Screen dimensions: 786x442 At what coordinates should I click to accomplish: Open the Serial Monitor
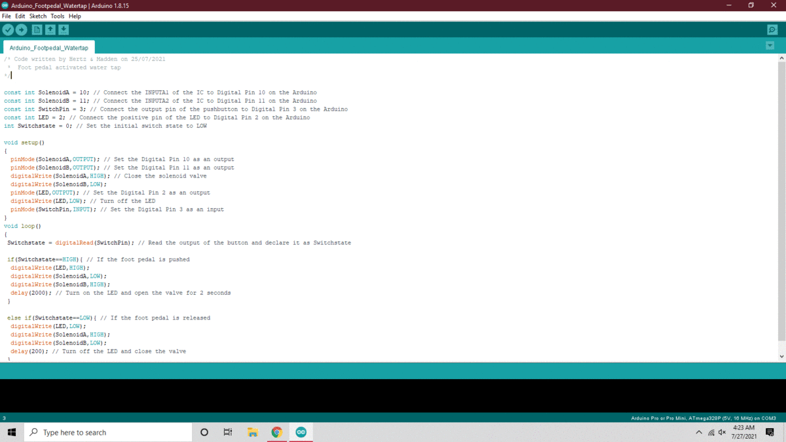[x=772, y=29]
